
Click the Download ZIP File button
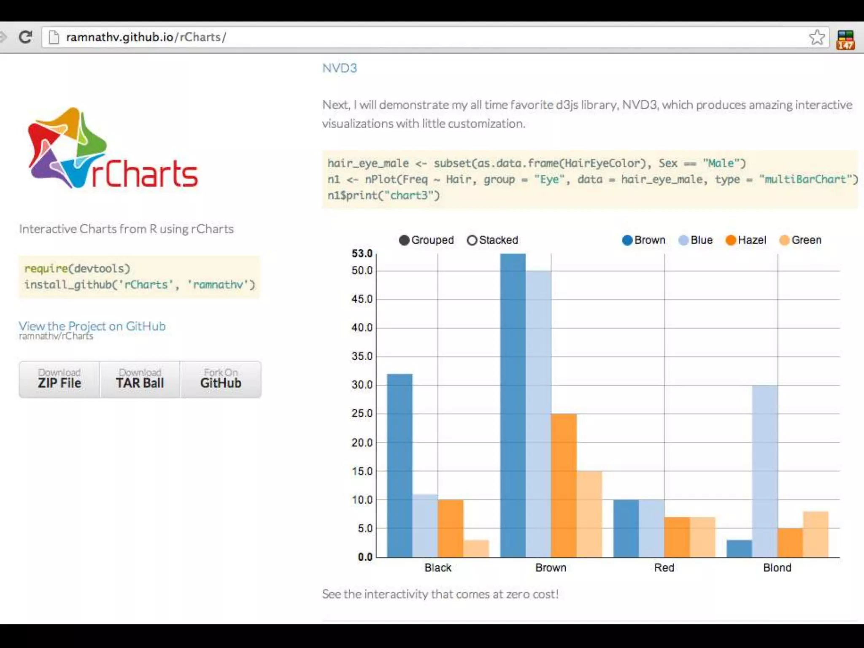59,379
